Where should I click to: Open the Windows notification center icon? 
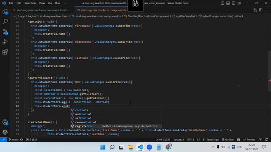coord(264,147)
